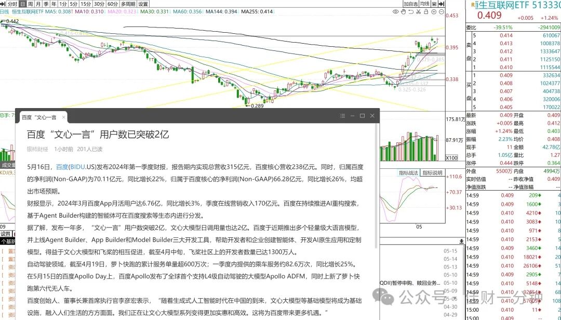The width and height of the screenshot is (561, 320).
Task: Click the collapse-left arrow icon at top-left
Action: click(x=3, y=4)
